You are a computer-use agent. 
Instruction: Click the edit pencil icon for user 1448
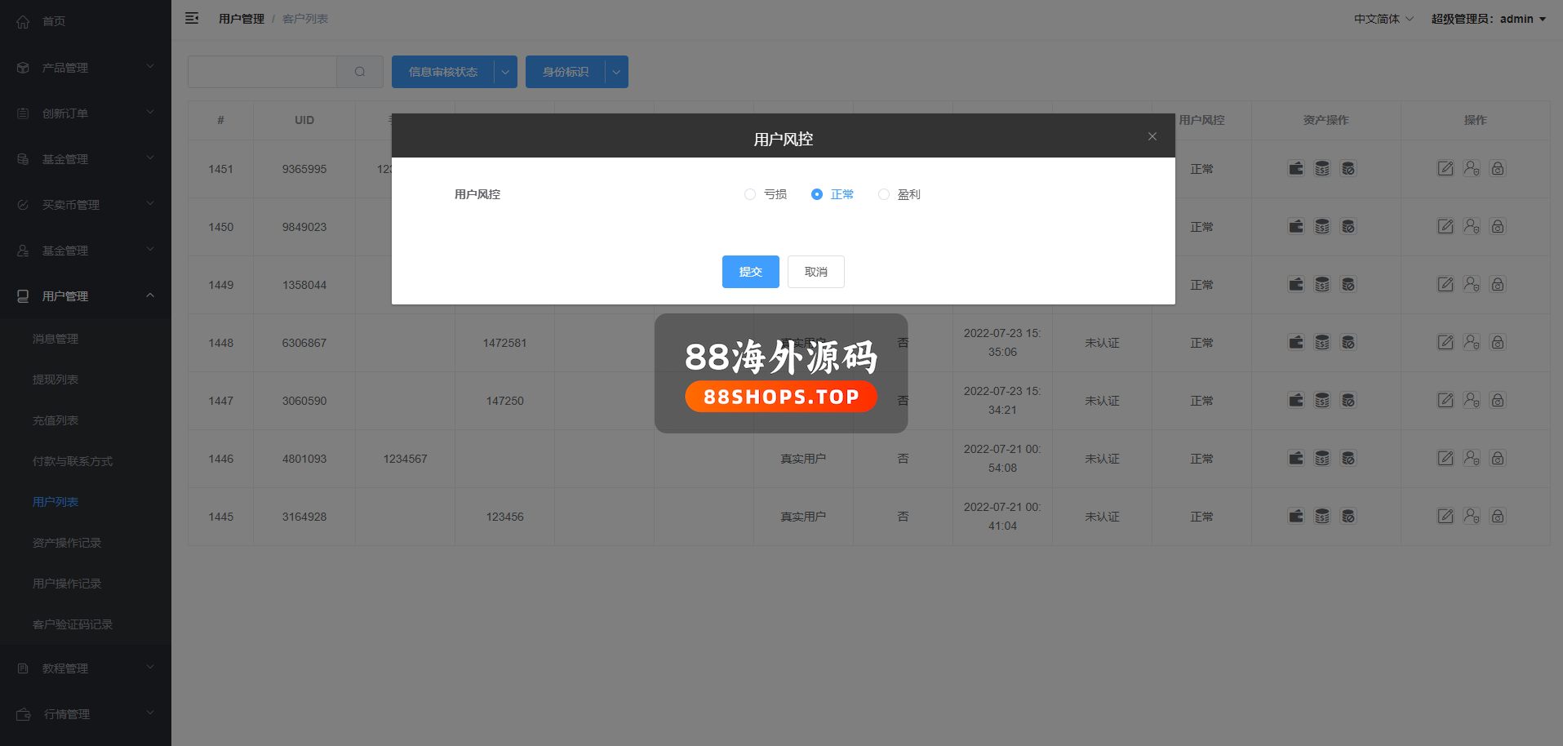1445,343
